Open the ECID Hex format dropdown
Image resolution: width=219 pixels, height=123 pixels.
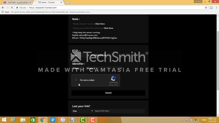(81, 55)
